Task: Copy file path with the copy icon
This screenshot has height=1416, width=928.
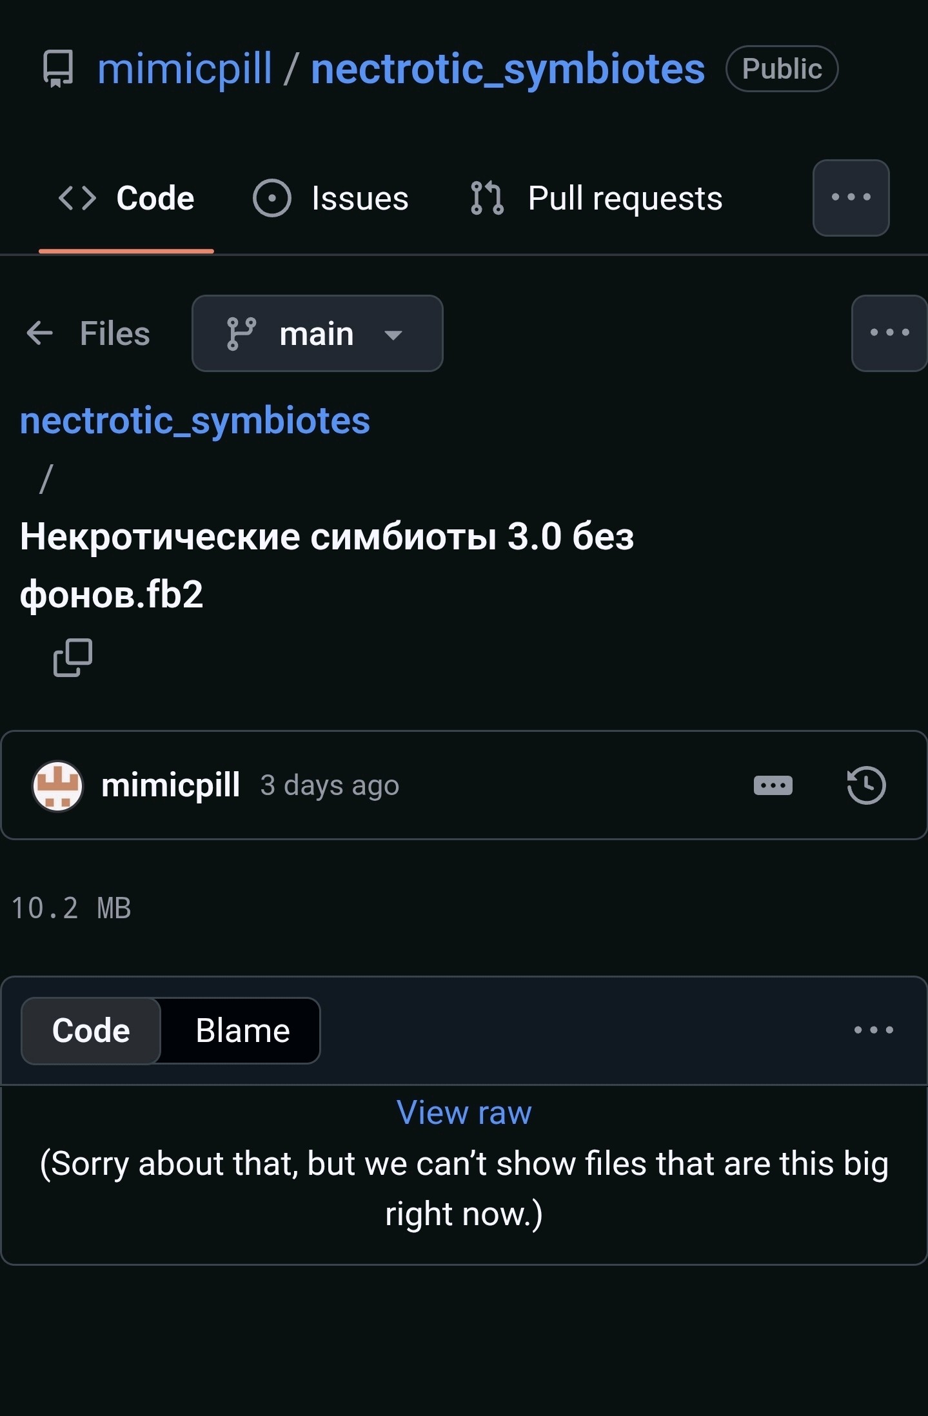Action: pyautogui.click(x=73, y=658)
